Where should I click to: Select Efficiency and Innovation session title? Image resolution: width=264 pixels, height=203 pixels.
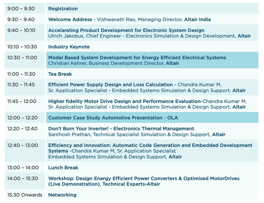click(x=150, y=148)
